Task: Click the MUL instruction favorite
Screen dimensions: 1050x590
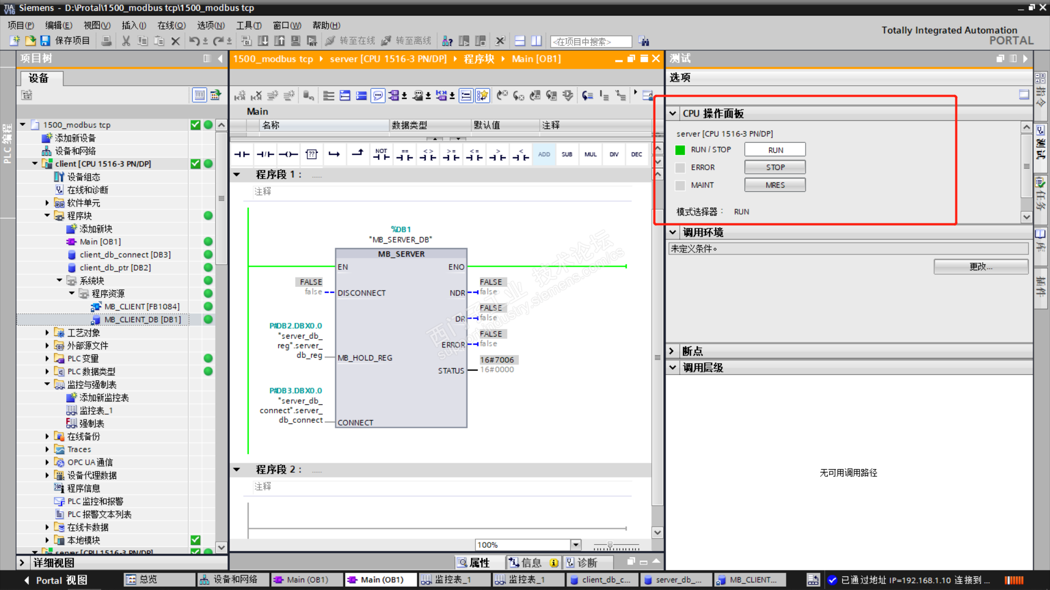Action: pyautogui.click(x=590, y=155)
